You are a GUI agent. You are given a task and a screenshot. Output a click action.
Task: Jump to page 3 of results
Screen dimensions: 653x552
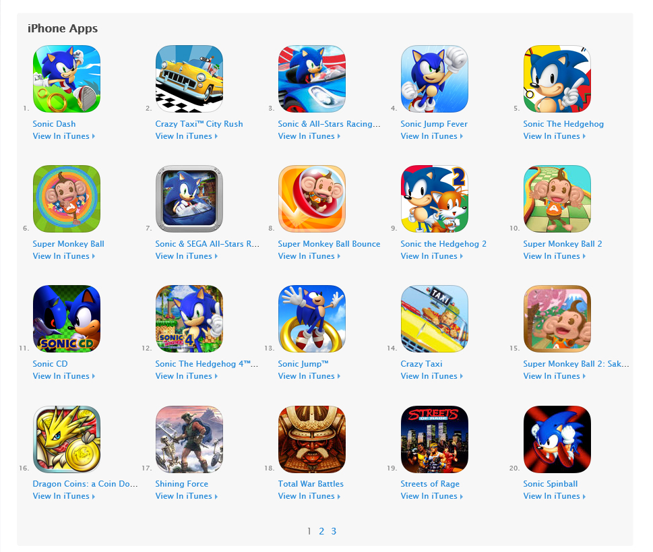[x=334, y=531]
